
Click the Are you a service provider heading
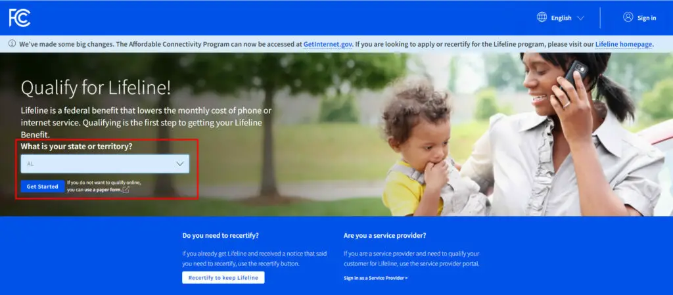384,235
